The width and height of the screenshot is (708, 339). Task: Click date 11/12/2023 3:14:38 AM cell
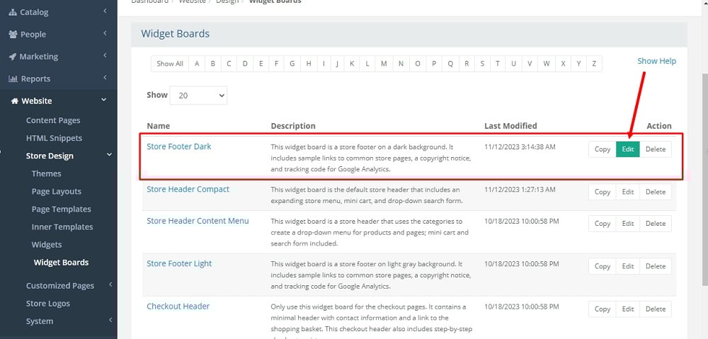pyautogui.click(x=521, y=146)
